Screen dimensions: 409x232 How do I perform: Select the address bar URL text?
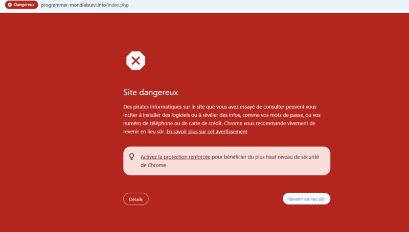point(85,5)
